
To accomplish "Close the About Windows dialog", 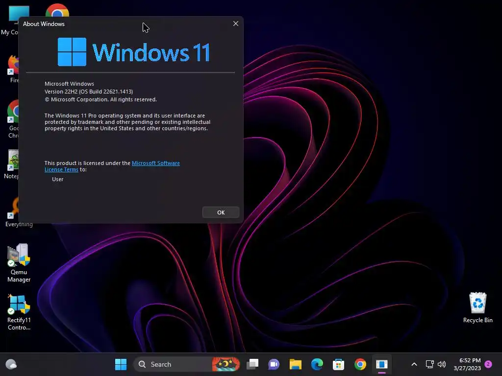I will pyautogui.click(x=236, y=23).
